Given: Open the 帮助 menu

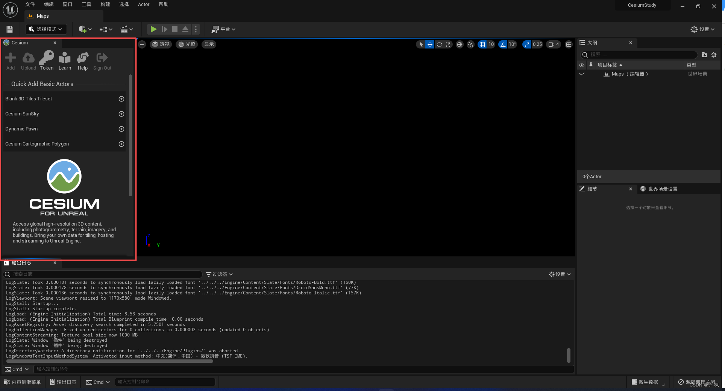Looking at the screenshot, I should tap(164, 5).
